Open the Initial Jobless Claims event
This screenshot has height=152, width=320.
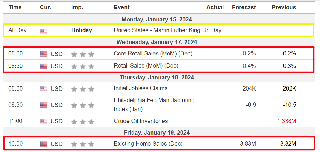point(141,88)
